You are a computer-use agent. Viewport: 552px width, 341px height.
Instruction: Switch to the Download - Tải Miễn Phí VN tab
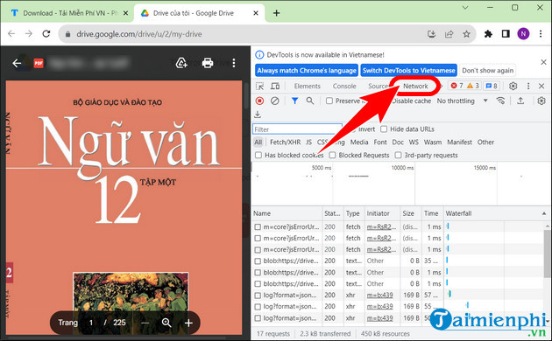click(67, 13)
